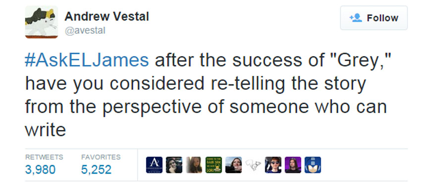Open the green 'Dark Side' Loki avatar
The image size is (434, 185).
214,165
